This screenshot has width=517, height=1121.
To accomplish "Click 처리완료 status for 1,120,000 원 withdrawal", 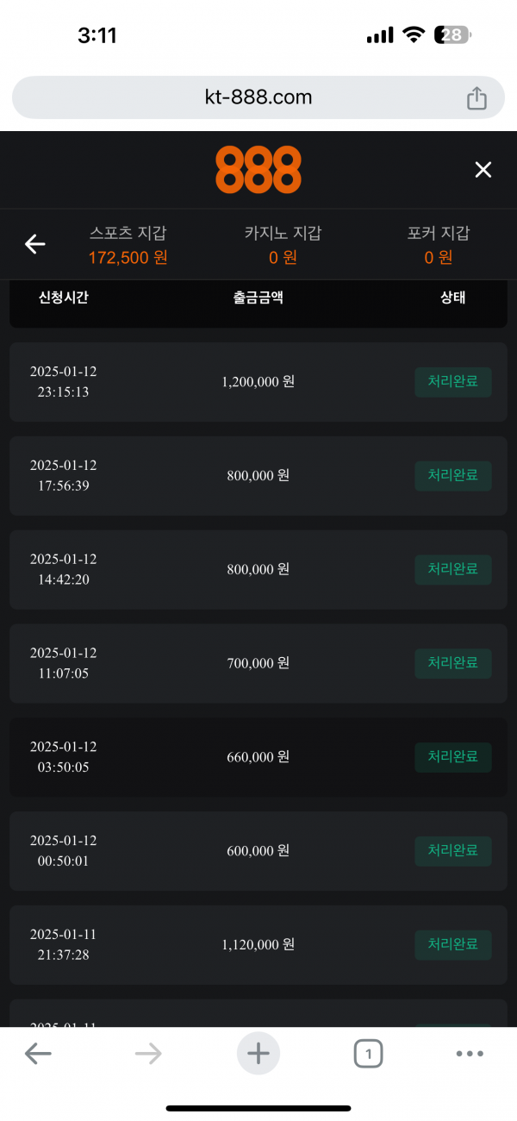I will tap(453, 944).
